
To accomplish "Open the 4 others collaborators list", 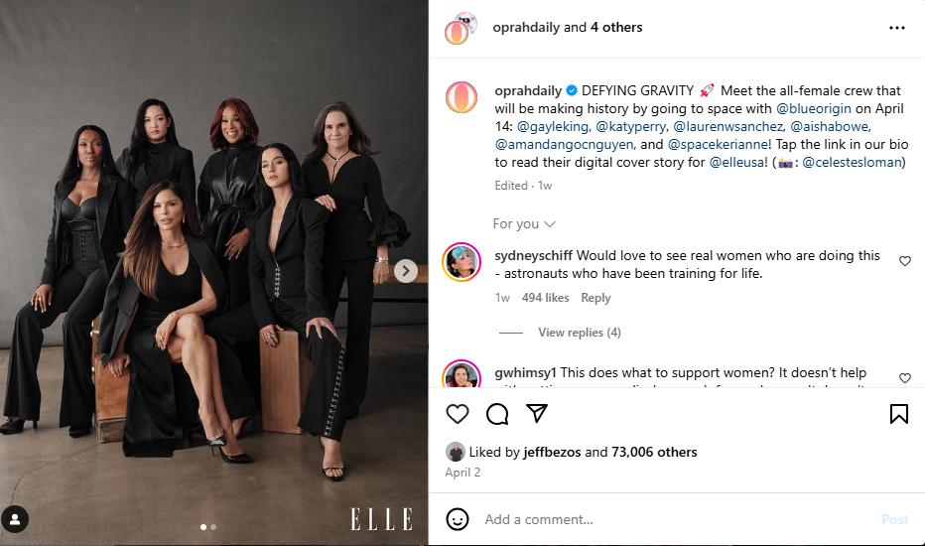I will [x=616, y=28].
